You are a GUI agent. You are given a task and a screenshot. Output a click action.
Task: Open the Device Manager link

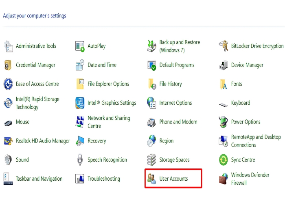[x=247, y=65]
